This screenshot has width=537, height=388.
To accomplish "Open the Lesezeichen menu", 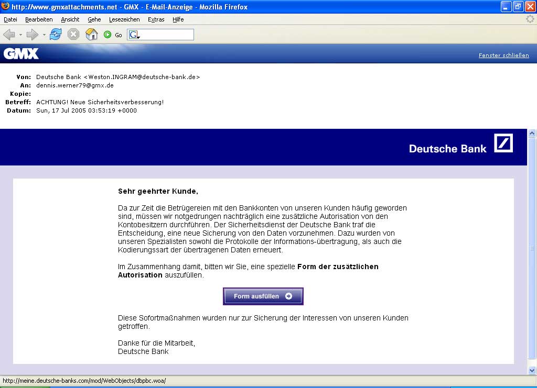I will click(124, 19).
